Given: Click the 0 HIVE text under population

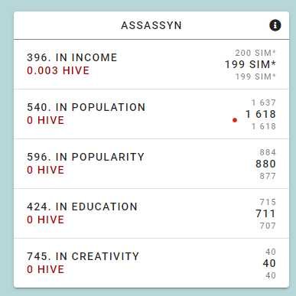Looking at the screenshot, I should pos(46,120).
